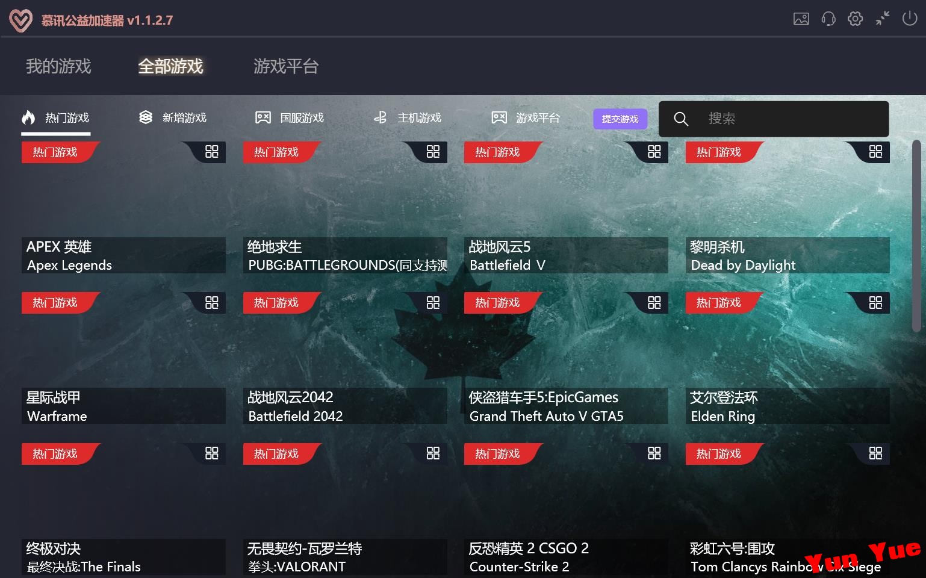Click the grid icon on 星际战甲 card
Screen dimensions: 926x578
tap(212, 303)
